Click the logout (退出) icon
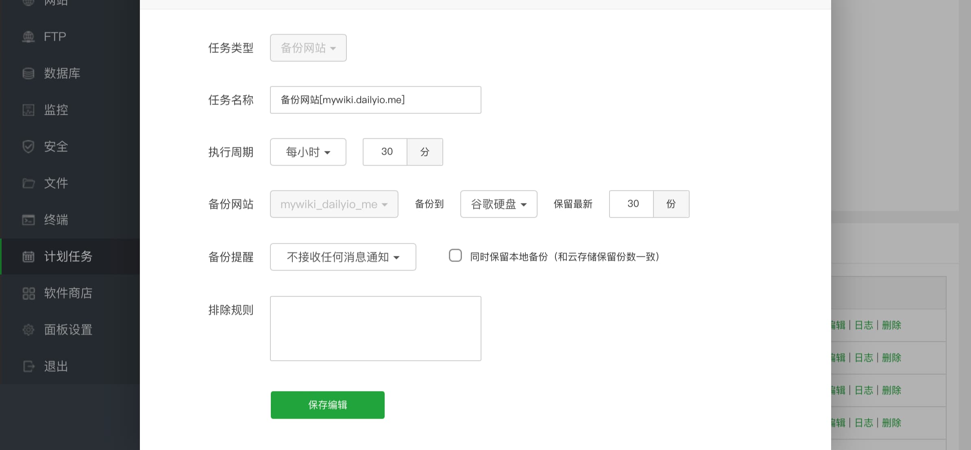The height and width of the screenshot is (450, 971). coord(28,366)
